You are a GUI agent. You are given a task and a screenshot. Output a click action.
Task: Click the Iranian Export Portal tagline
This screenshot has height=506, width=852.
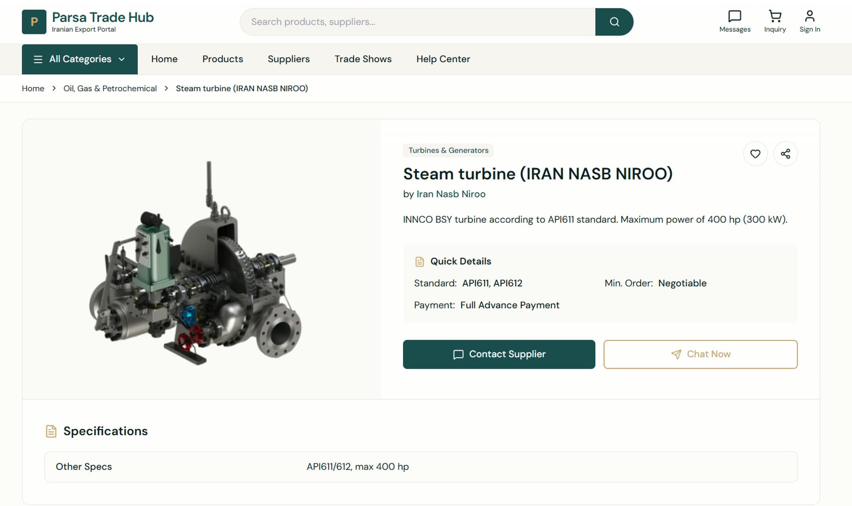coord(84,29)
